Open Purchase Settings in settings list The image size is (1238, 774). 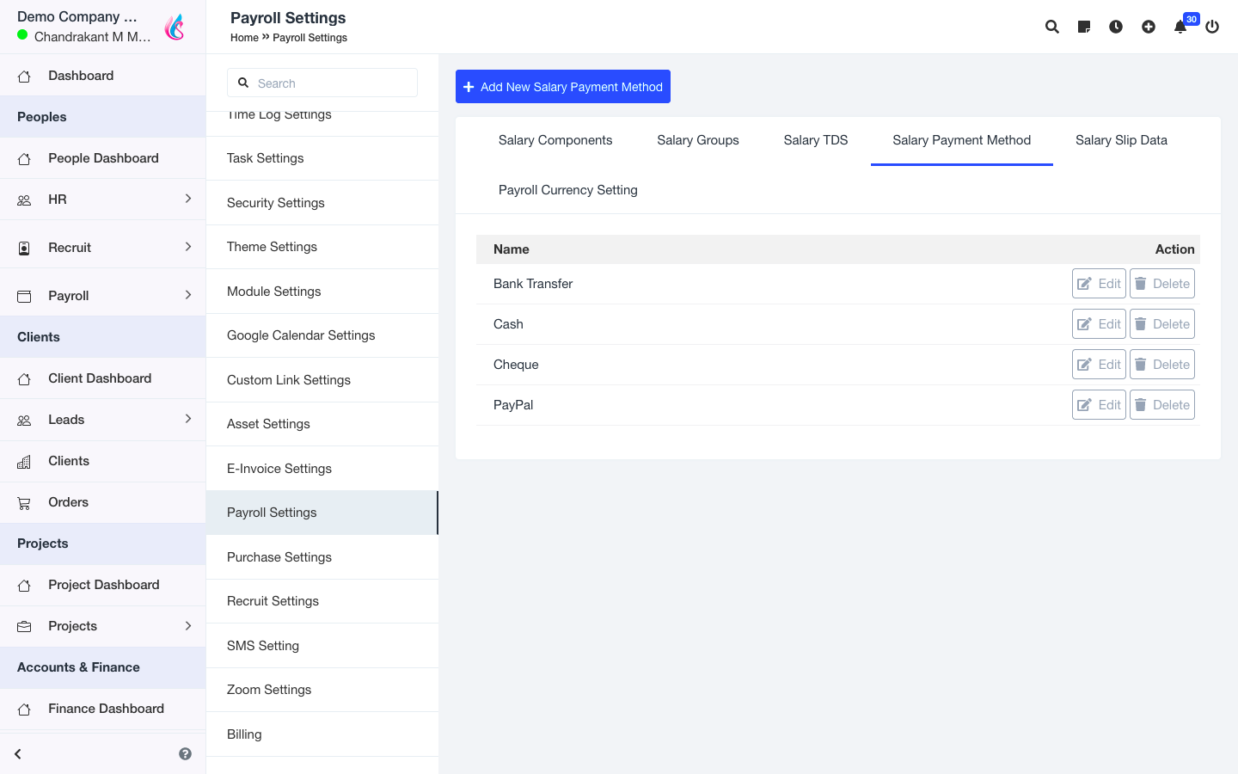279,557
